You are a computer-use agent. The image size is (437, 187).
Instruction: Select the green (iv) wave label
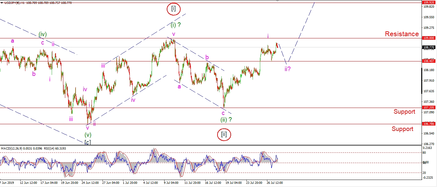click(43, 34)
